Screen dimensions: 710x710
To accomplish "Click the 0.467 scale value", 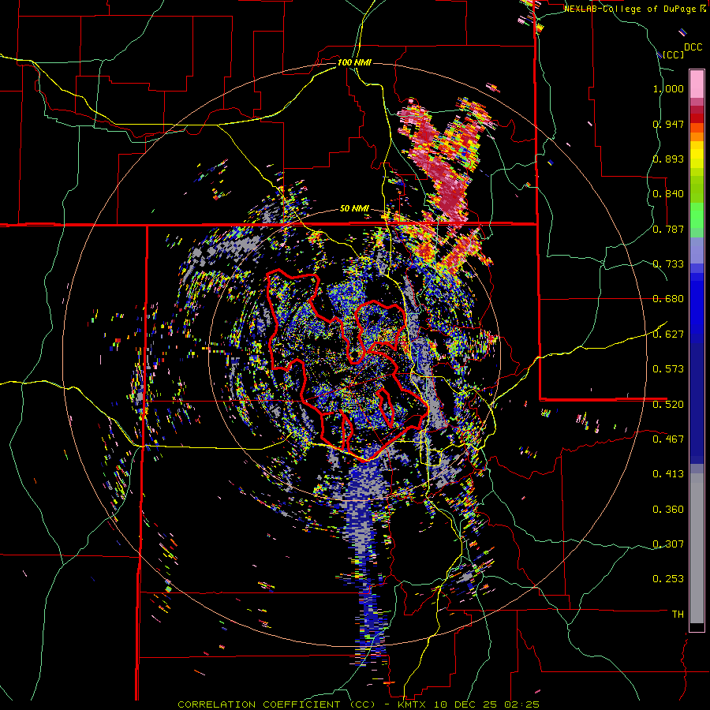I will [x=668, y=439].
